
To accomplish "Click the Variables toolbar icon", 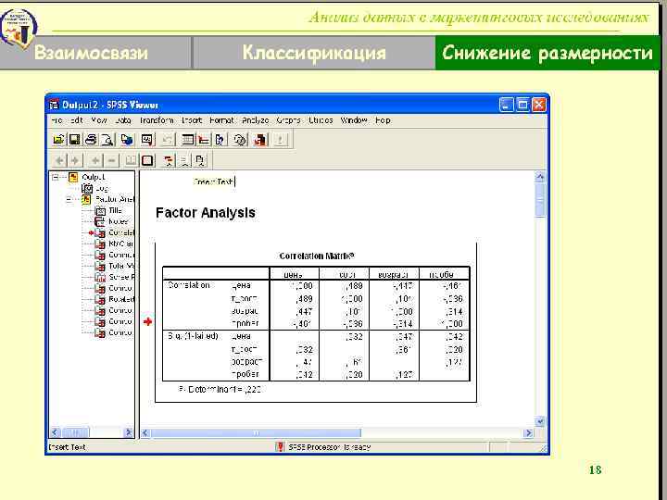I will (x=220, y=140).
